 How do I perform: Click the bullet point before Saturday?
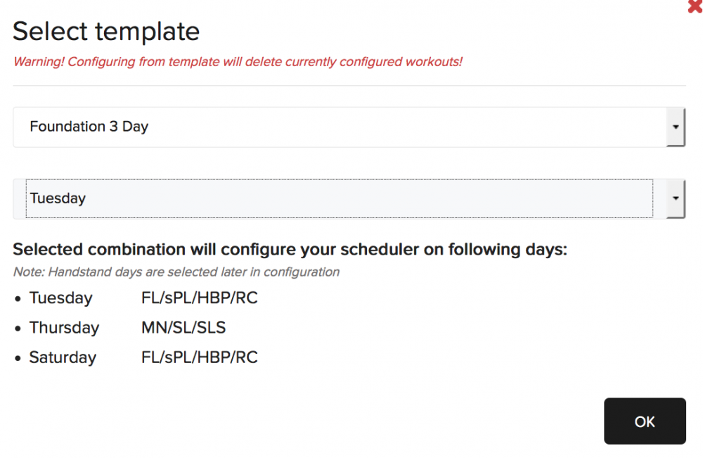pos(18,358)
